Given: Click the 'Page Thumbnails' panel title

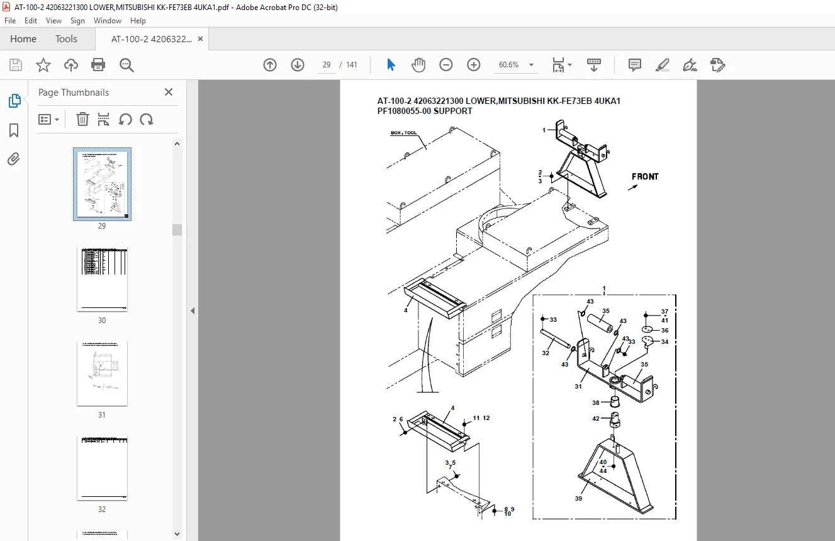Looking at the screenshot, I should tap(74, 93).
